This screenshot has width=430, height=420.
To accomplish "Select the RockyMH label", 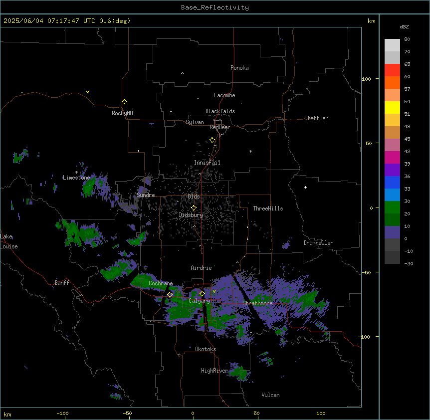I will click(122, 113).
